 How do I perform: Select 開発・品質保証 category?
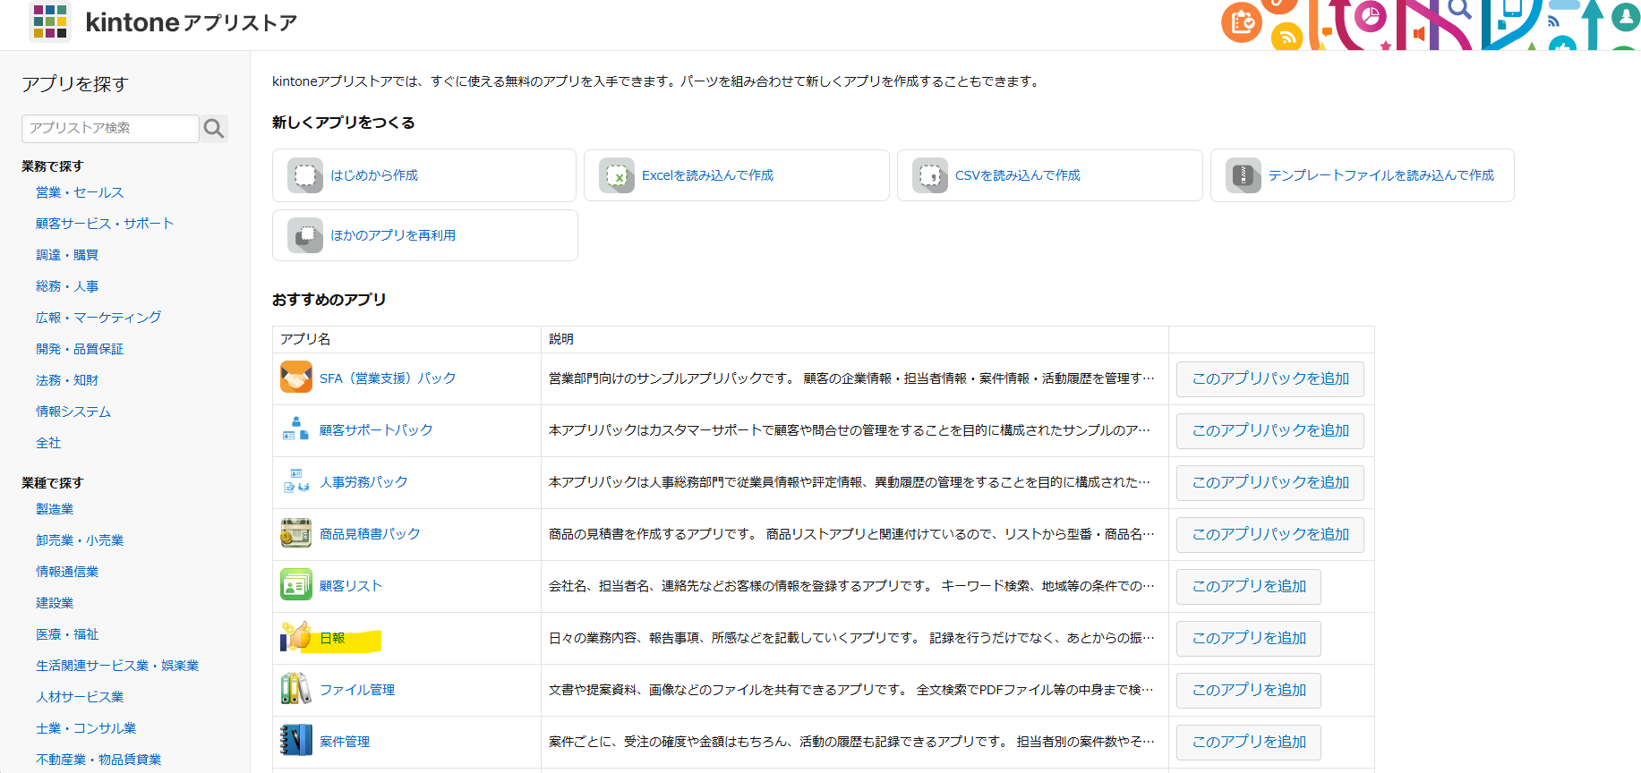80,349
